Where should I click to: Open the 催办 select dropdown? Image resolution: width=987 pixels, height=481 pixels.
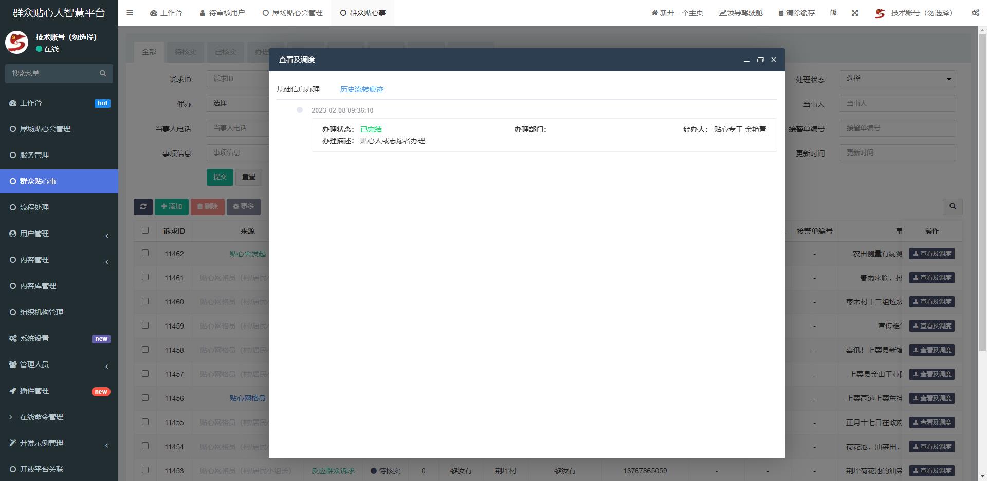[237, 103]
